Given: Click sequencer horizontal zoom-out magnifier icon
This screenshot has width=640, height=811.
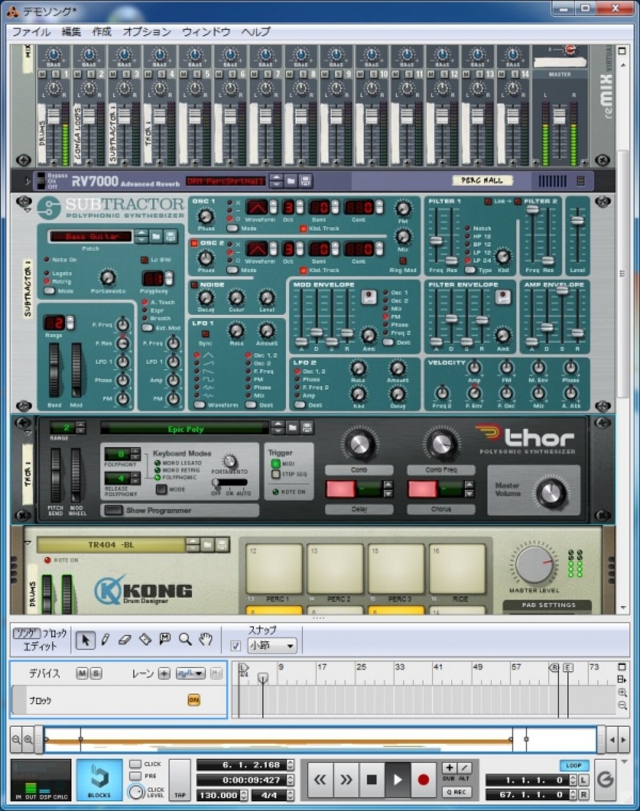Looking at the screenshot, I should coord(16,740).
